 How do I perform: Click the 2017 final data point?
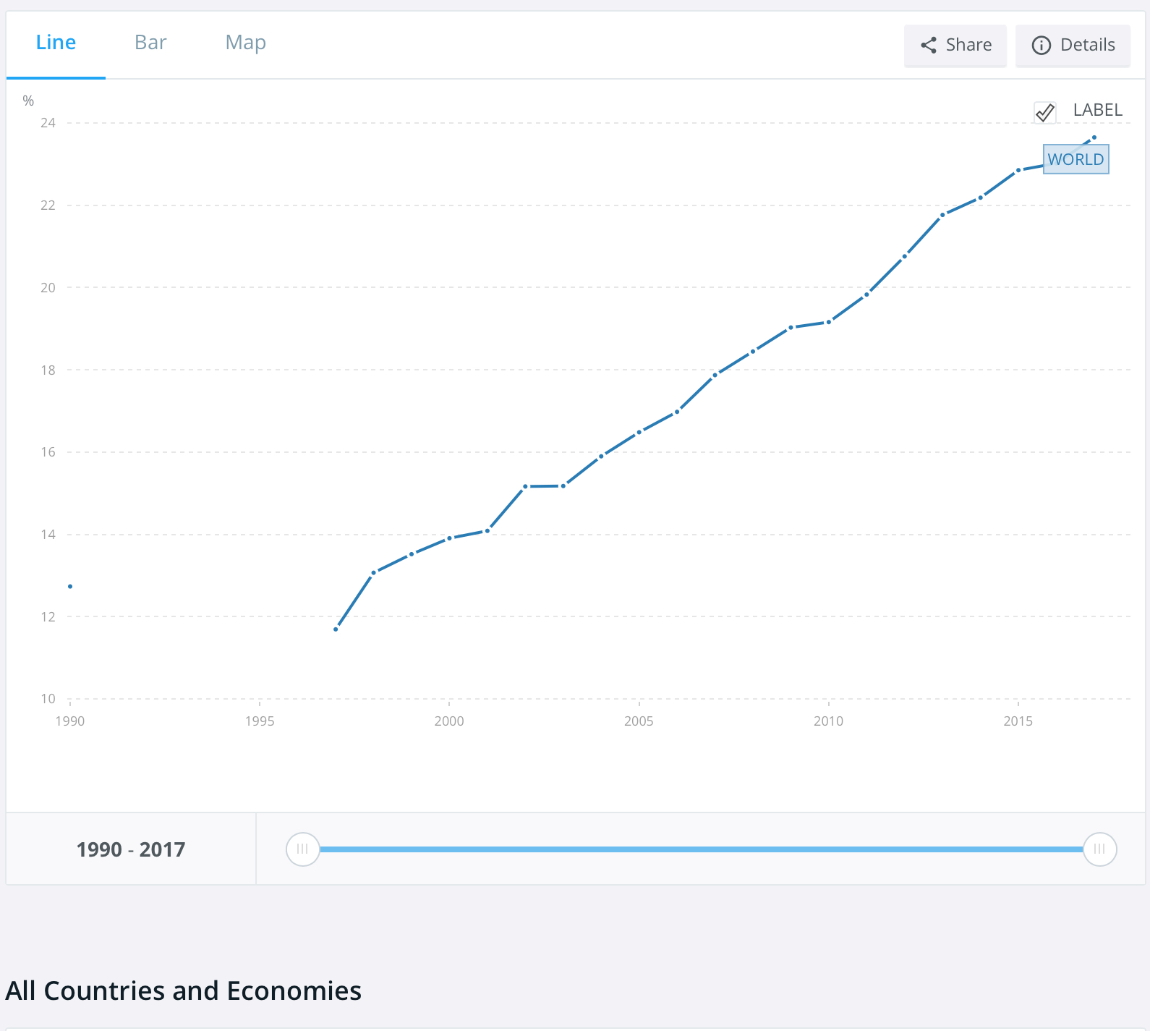pos(1094,137)
